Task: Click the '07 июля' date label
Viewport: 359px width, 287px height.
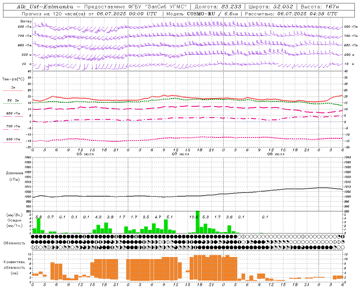Action: [181, 154]
